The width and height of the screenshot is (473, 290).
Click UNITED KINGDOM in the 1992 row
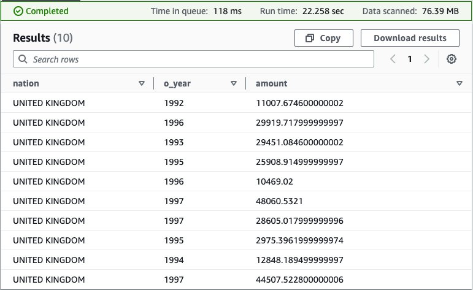[49, 103]
